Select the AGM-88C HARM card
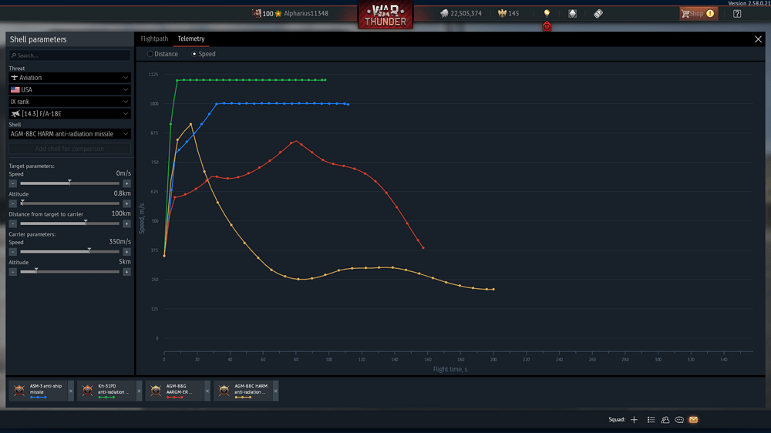 click(x=243, y=391)
